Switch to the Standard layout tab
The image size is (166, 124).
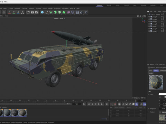point(100,5)
